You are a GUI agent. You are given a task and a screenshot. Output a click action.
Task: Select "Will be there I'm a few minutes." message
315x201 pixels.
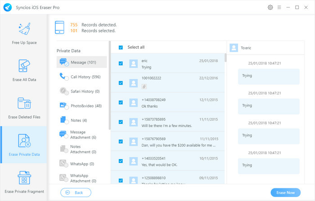166,126
